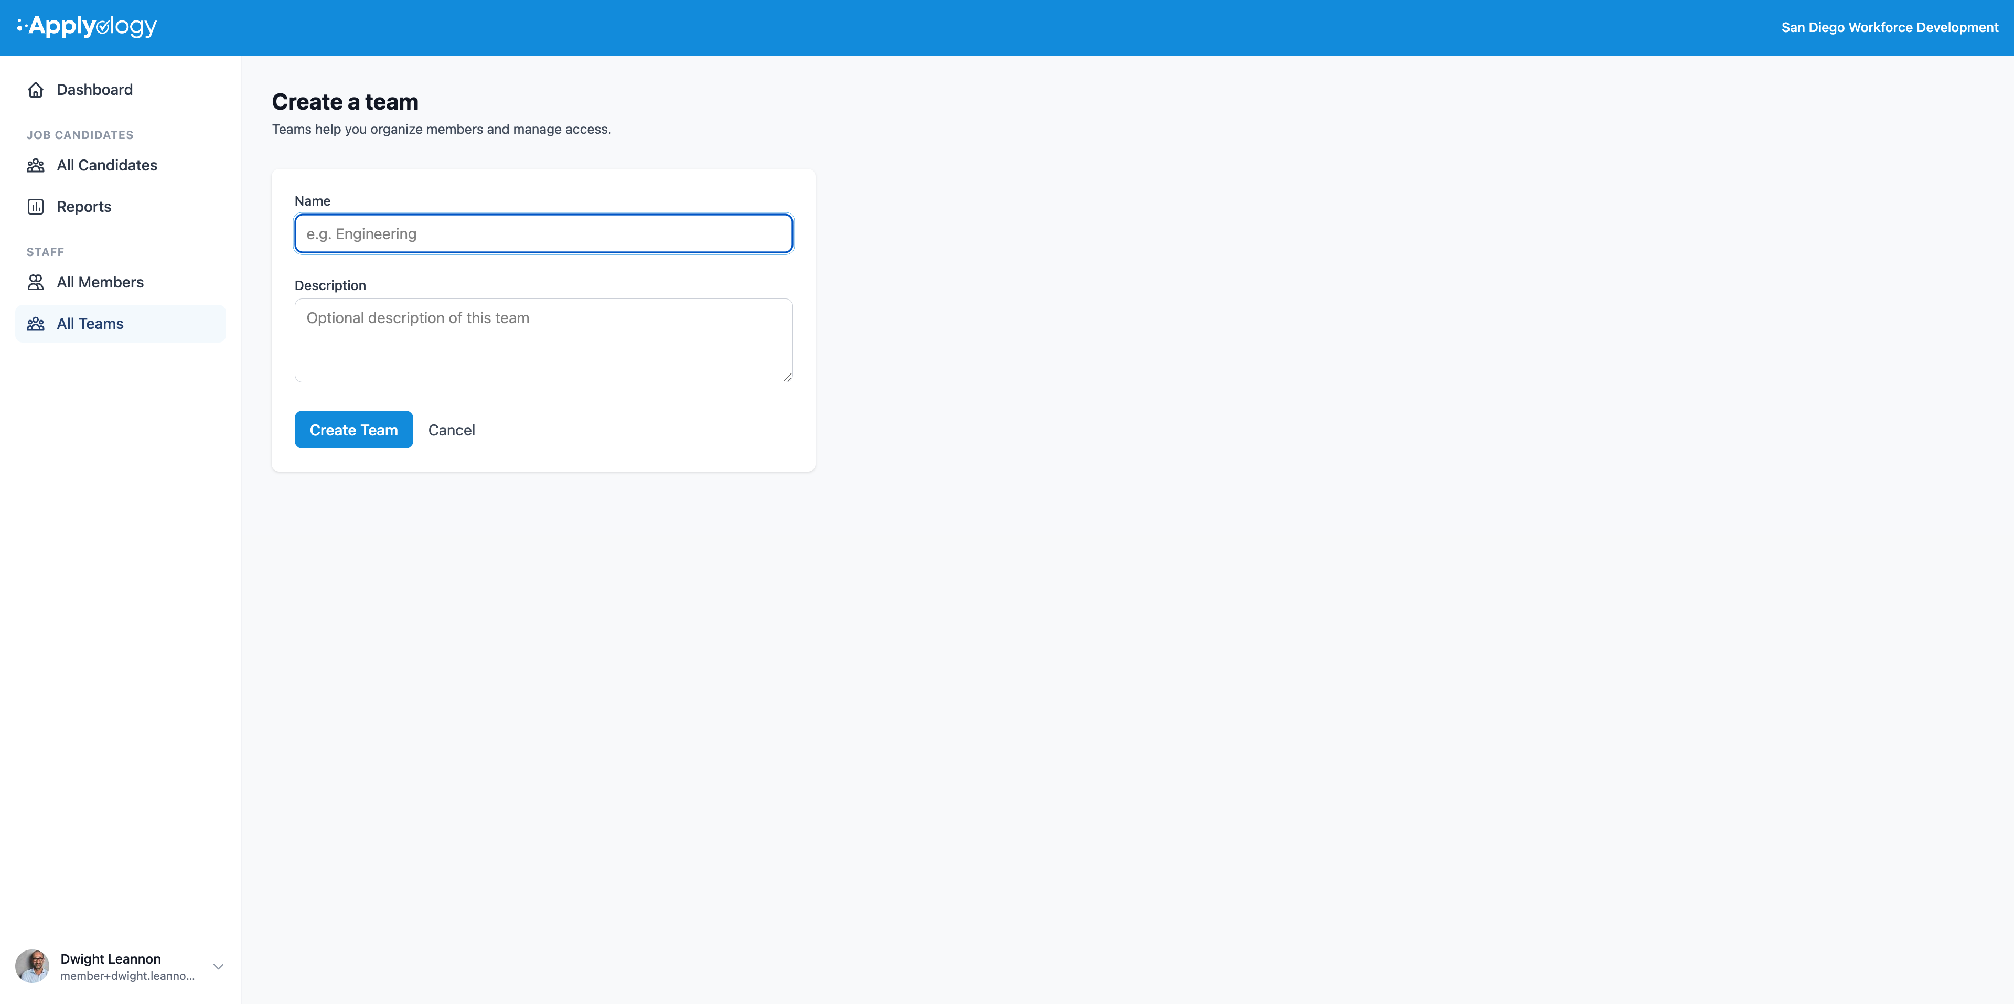Click the All Members users icon

(36, 282)
